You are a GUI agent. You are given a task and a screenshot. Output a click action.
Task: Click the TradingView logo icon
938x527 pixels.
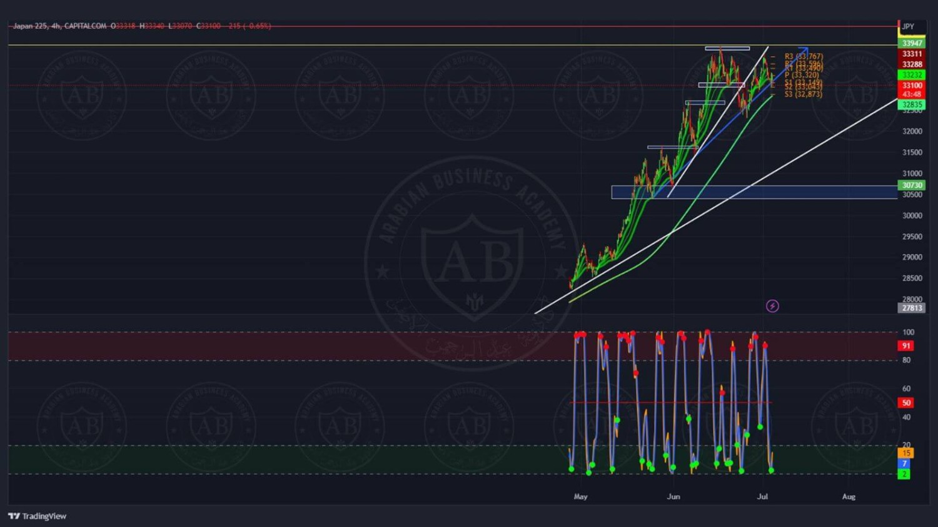tap(14, 516)
